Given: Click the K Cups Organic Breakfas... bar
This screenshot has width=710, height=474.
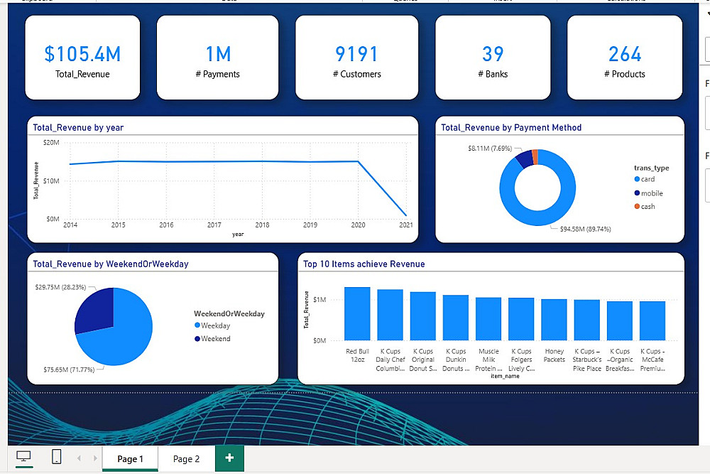Looking at the screenshot, I should click(620, 321).
